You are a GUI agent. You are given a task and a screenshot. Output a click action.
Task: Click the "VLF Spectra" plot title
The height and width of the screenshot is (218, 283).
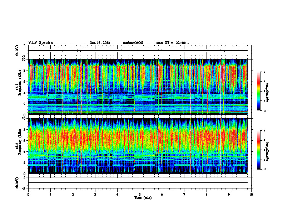tap(41, 43)
